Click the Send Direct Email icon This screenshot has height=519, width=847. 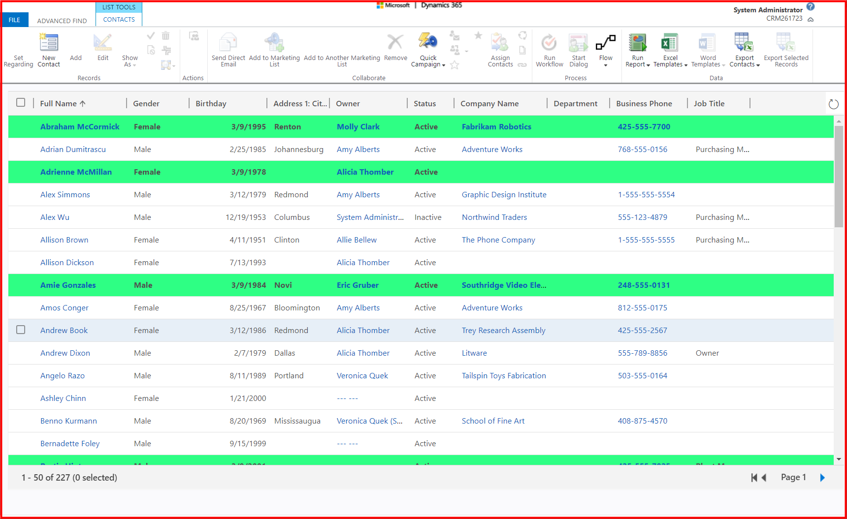click(x=228, y=42)
